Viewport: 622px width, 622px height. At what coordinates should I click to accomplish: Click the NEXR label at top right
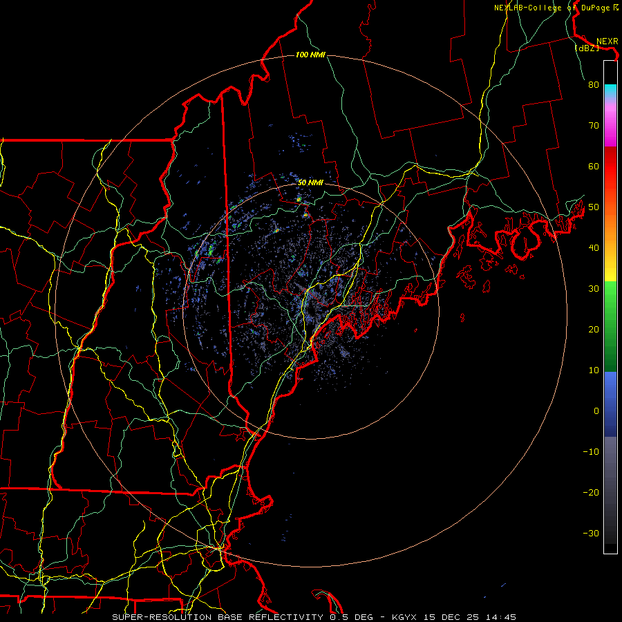click(x=607, y=41)
